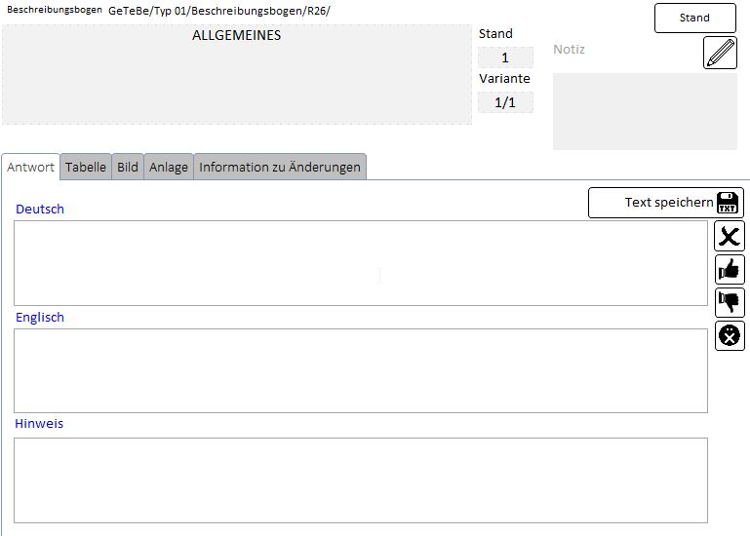Open the Stand button at top right
Screen dimensions: 750x536
(695, 19)
